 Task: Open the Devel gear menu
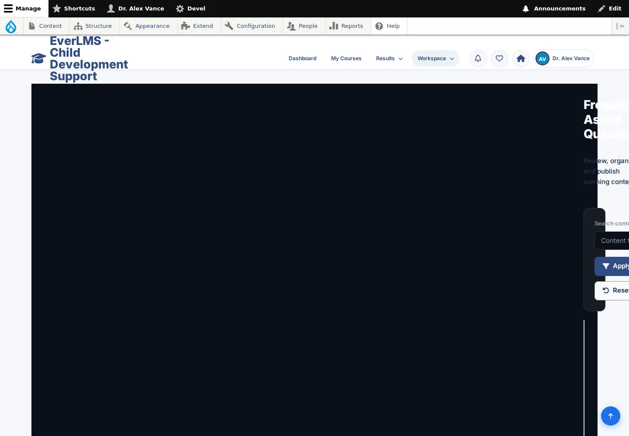tap(190, 9)
